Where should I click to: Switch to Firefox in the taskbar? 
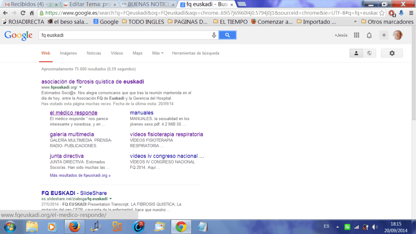(x=75, y=227)
